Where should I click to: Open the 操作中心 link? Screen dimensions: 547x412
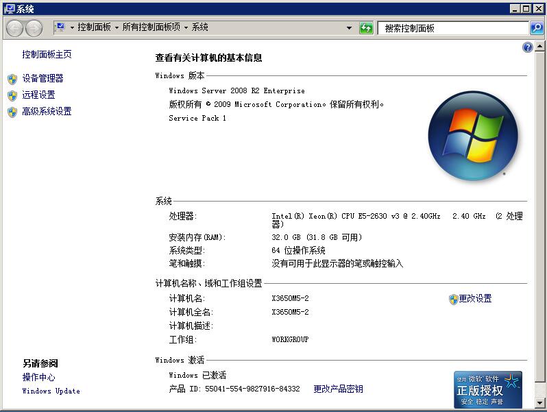38,378
